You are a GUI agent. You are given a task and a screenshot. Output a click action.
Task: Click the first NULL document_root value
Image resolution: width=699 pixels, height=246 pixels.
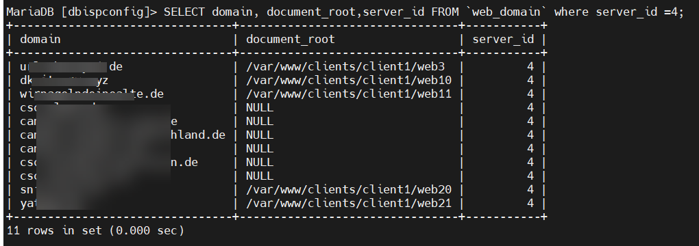click(260, 108)
